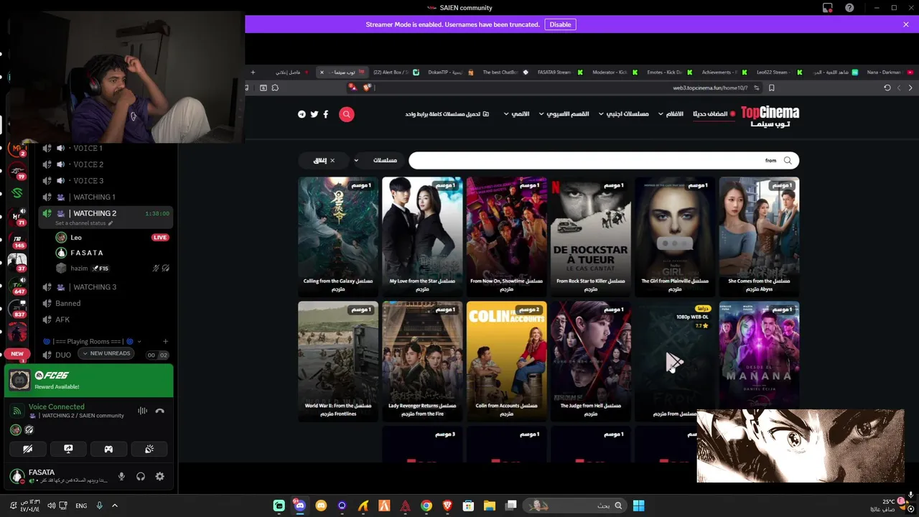This screenshot has width=919, height=517.
Task: Reload the browser page
Action: 887,88
